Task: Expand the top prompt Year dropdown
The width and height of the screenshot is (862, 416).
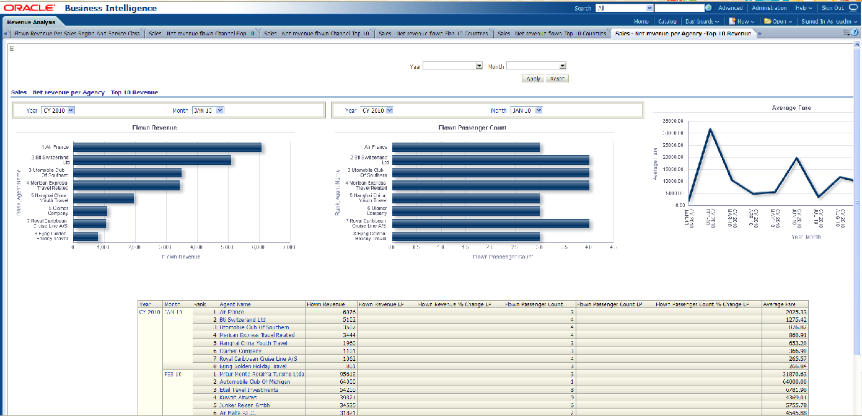Action: pyautogui.click(x=479, y=66)
